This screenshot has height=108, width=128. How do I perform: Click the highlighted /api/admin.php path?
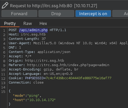coord(33,30)
